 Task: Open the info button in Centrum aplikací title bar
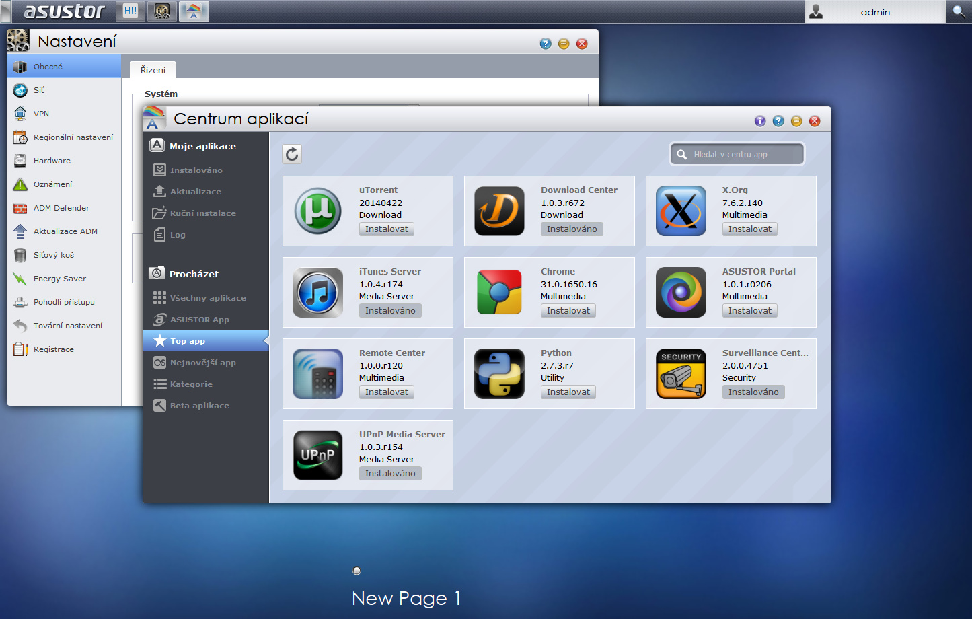[760, 121]
